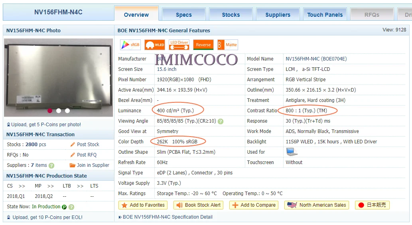This screenshot has height=225, width=412.
Task: Click the 30 (Typ.)(Tr+Td) ms response value
Action: click(x=308, y=121)
